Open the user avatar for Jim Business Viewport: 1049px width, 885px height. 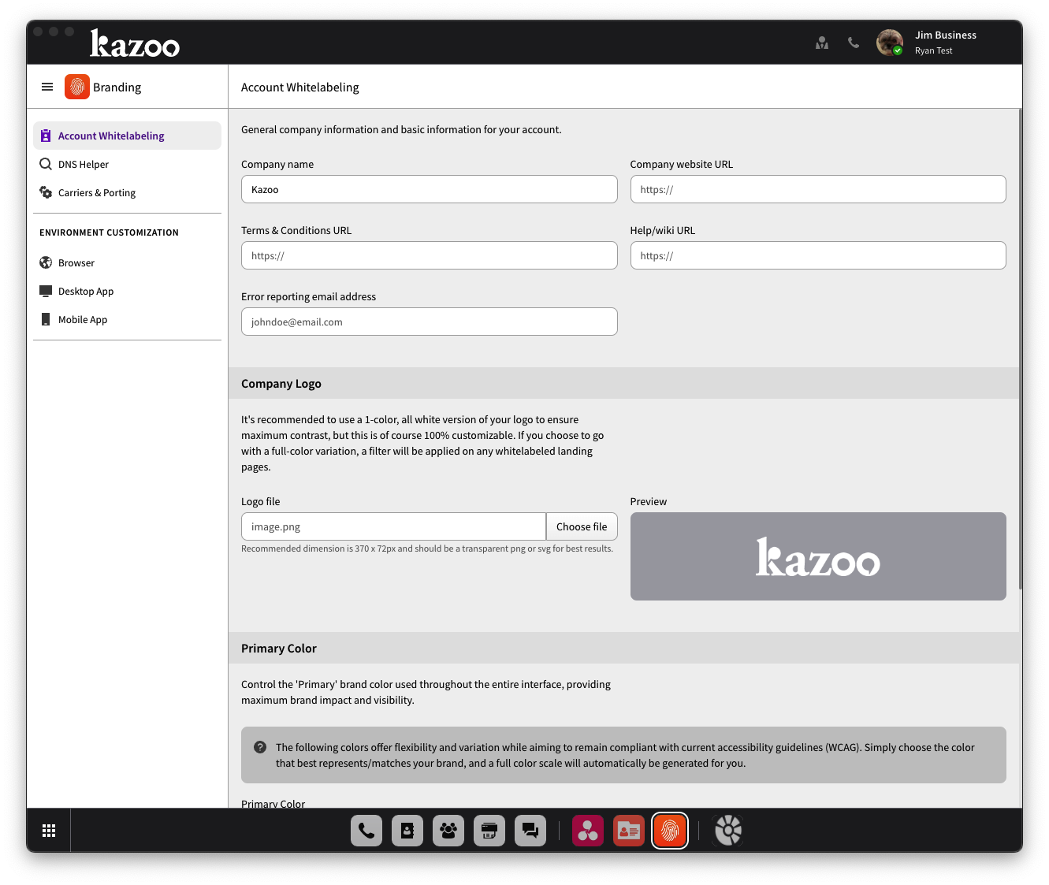tap(890, 43)
